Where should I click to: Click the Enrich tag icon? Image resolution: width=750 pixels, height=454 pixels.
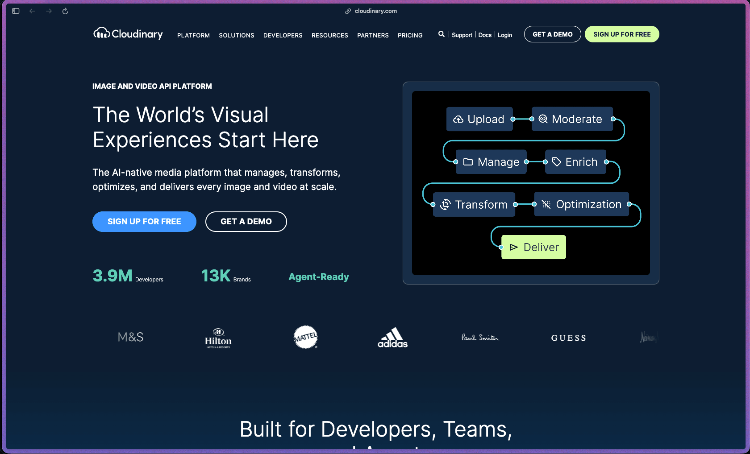(556, 161)
